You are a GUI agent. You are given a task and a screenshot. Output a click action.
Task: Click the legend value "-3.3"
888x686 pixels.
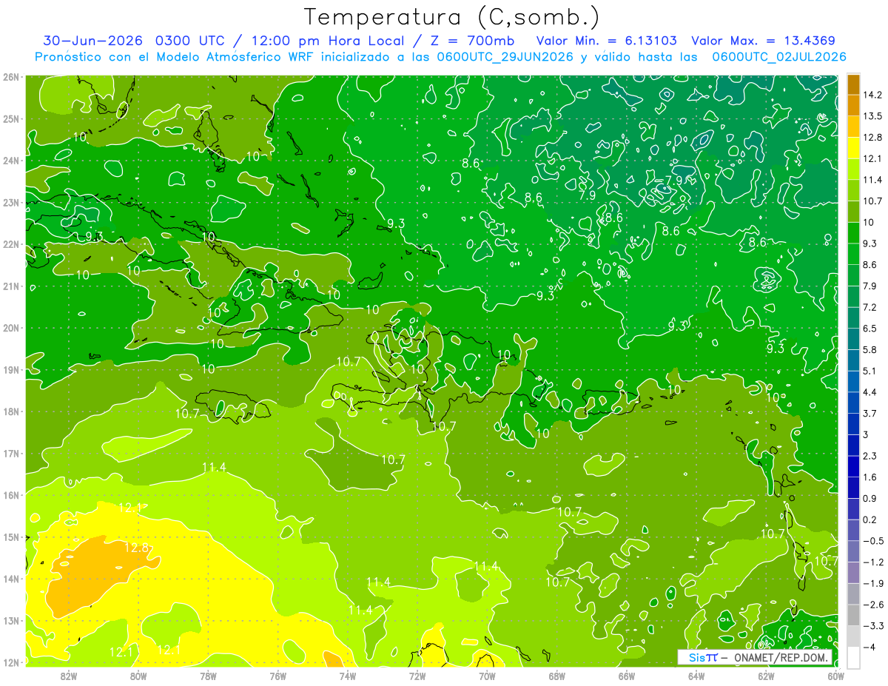(873, 626)
